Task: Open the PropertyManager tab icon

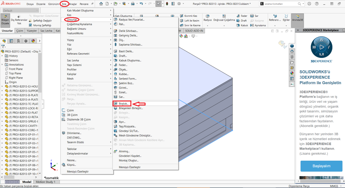Action: [x=11, y=41]
